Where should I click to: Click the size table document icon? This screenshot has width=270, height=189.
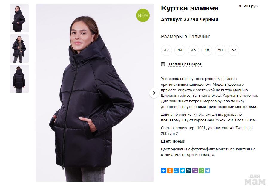pyautogui.click(x=163, y=64)
